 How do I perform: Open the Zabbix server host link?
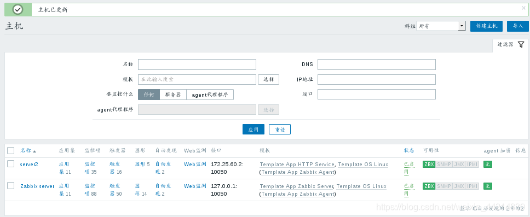[38, 186]
